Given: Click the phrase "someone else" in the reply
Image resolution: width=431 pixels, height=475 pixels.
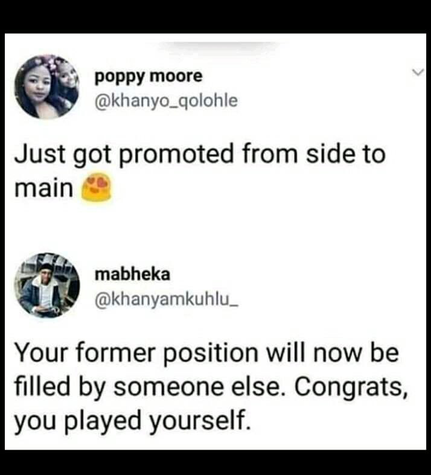Looking at the screenshot, I should point(200,387).
